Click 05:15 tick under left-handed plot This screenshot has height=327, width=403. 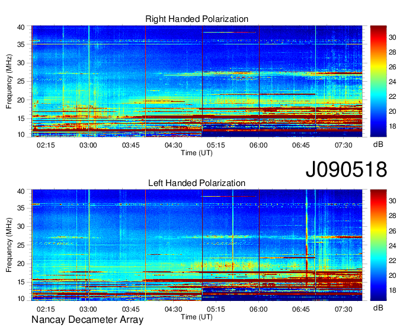[216, 309]
